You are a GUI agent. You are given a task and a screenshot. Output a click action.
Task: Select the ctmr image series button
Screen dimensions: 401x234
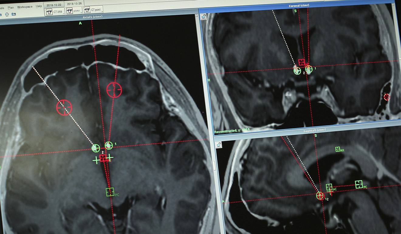tap(73, 11)
